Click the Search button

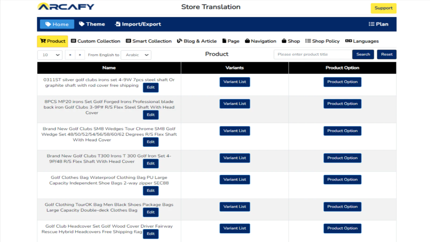pyautogui.click(x=363, y=54)
